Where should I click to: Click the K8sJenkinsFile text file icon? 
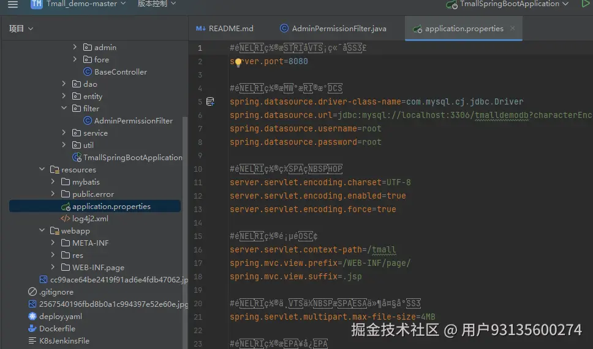point(32,340)
